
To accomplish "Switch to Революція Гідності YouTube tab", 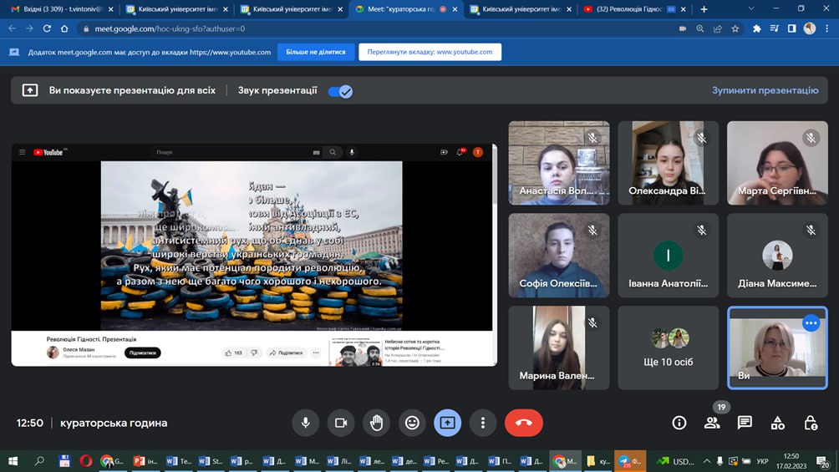I will pyautogui.click(x=627, y=9).
